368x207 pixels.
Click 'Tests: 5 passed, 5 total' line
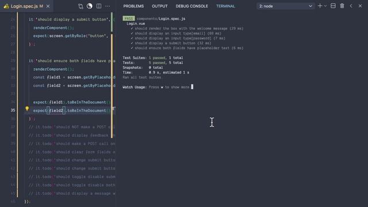coord(153,63)
